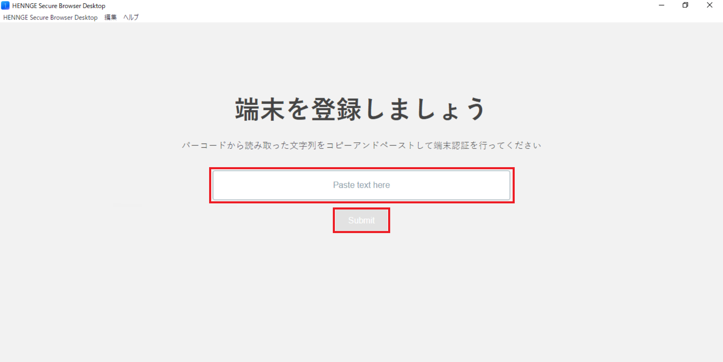
Task: Submit the pasted registration string
Action: click(x=361, y=220)
